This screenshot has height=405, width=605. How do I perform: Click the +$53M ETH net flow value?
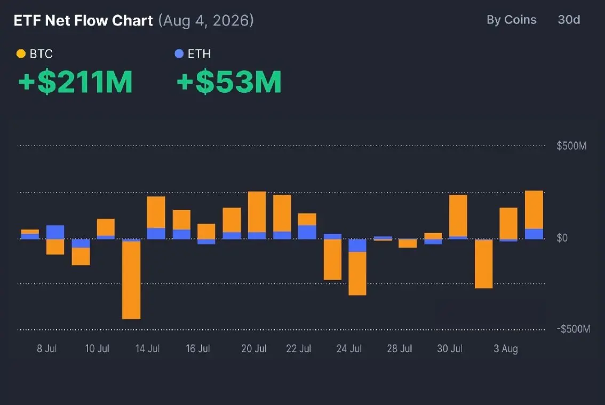[x=229, y=82]
